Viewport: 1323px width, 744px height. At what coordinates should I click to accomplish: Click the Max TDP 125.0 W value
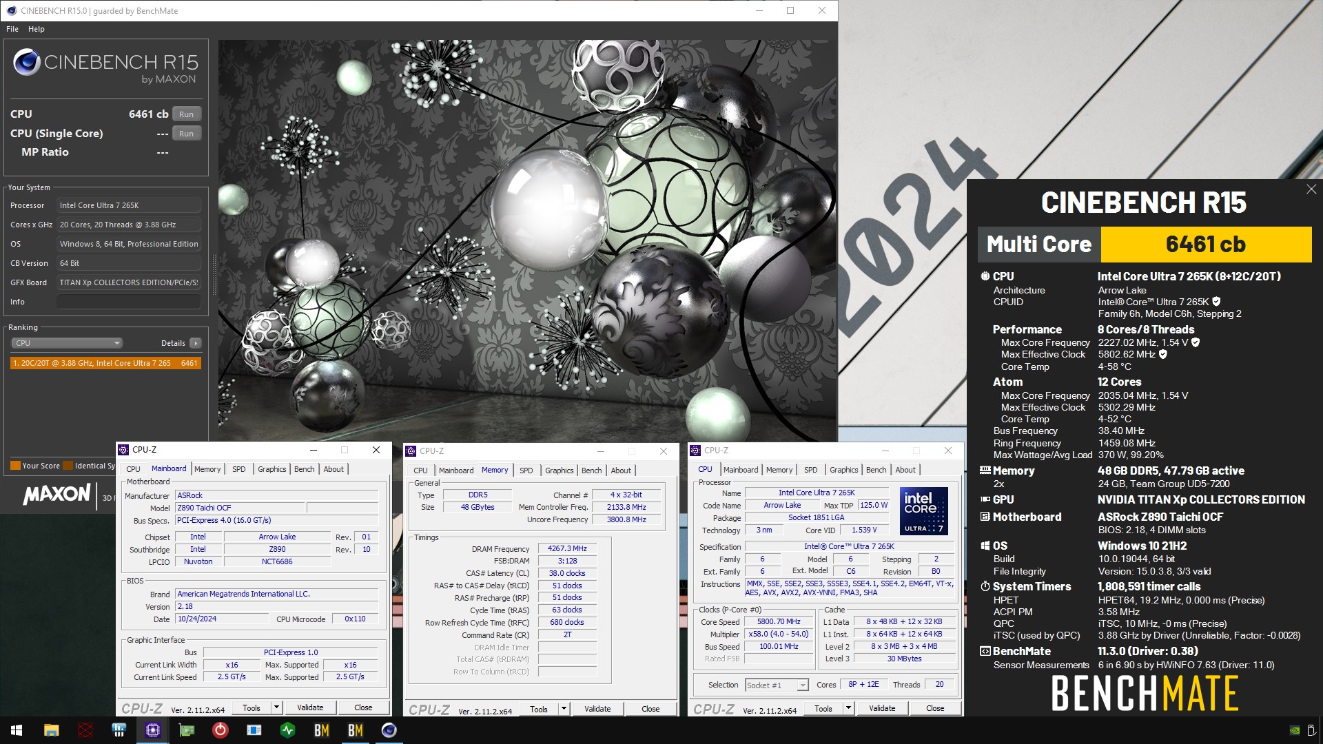tap(874, 505)
